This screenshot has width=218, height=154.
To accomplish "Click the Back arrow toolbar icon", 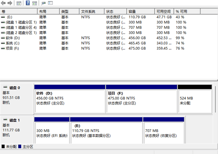I will pyautogui.click(x=3, y=3).
